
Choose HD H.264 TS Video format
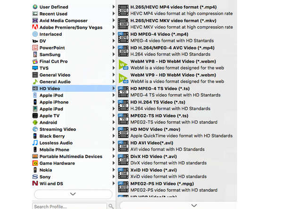177,105
